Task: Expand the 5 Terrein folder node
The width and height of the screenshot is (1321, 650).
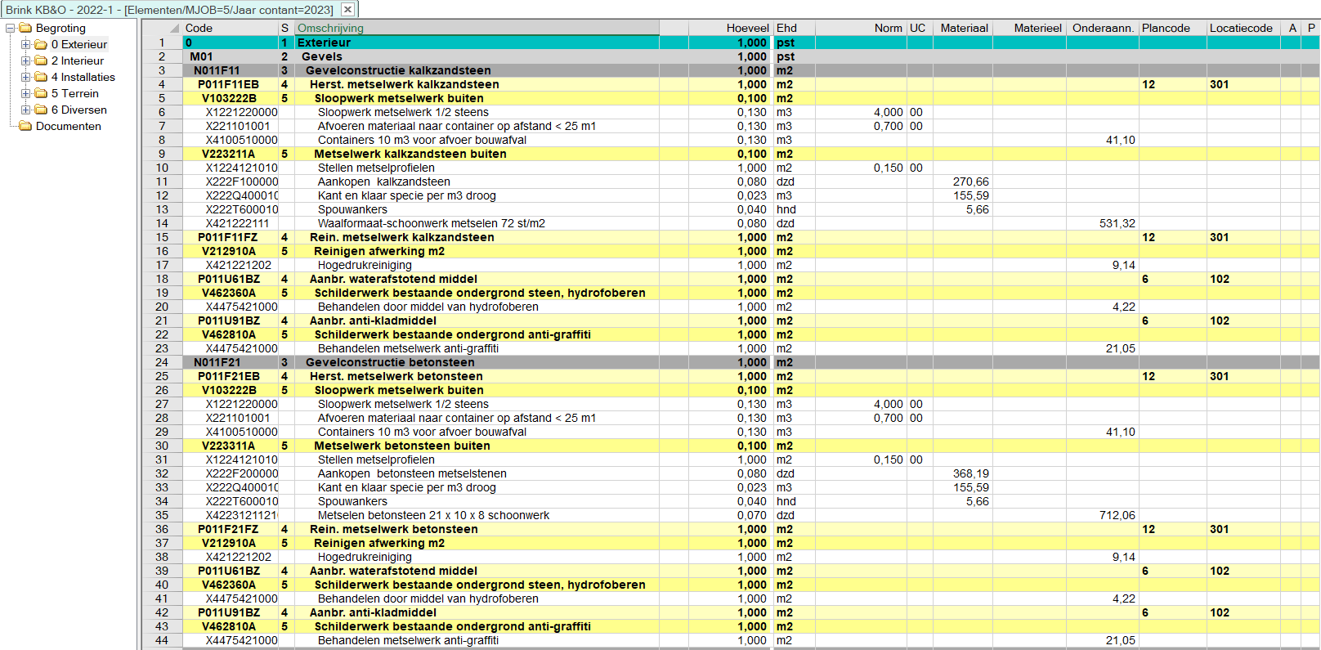Action: tap(25, 93)
